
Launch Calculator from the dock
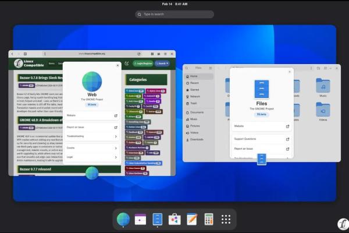click(209, 219)
